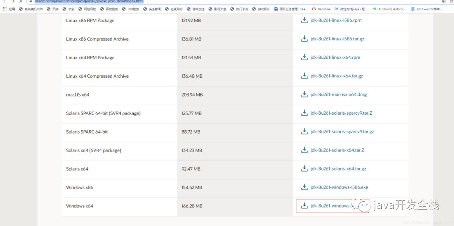Open the 微信支付jsapi bookmark

[x=351, y=9]
